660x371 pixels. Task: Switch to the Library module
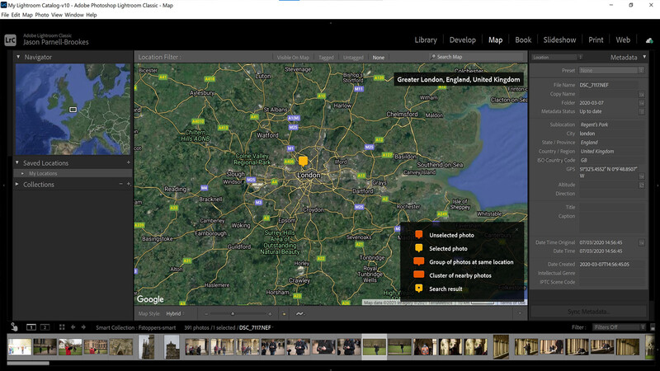(426, 40)
